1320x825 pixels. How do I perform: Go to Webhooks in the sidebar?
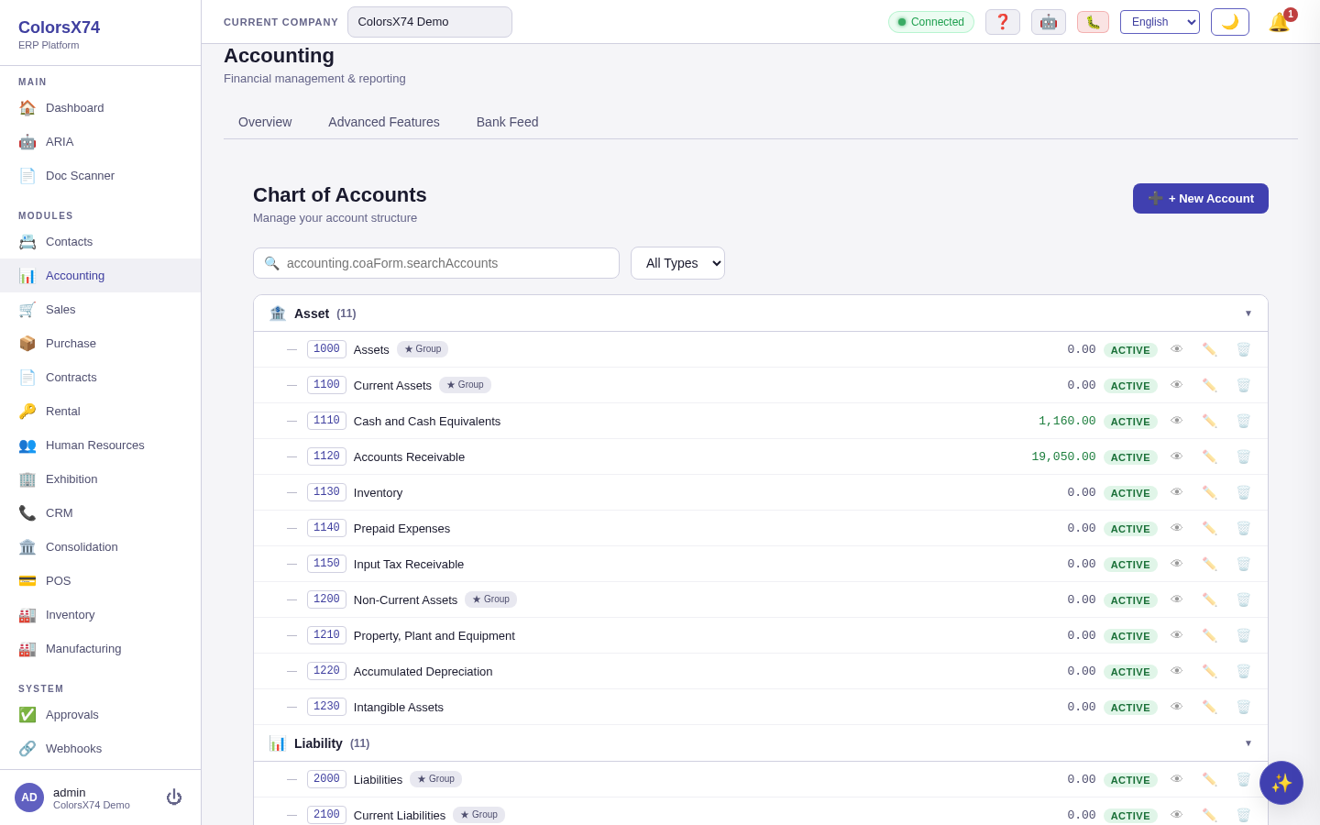[101, 748]
